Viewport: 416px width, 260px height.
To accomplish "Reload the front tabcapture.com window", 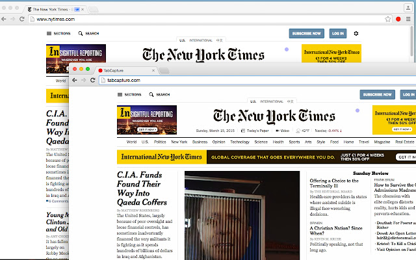I will (92, 80).
